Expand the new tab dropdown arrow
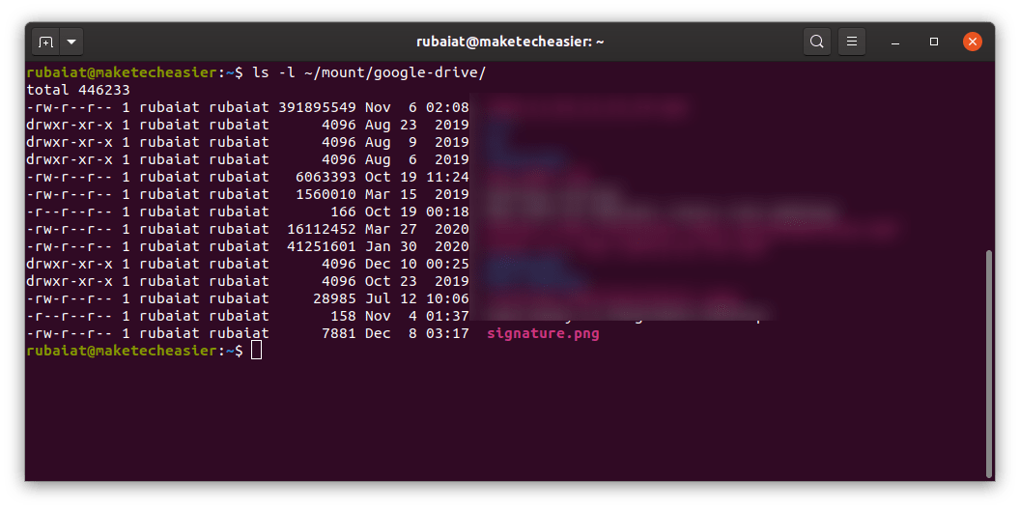The width and height of the screenshot is (1020, 509). coord(71,42)
